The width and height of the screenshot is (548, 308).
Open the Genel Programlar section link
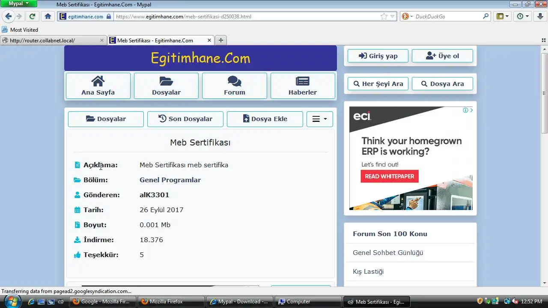[170, 180]
